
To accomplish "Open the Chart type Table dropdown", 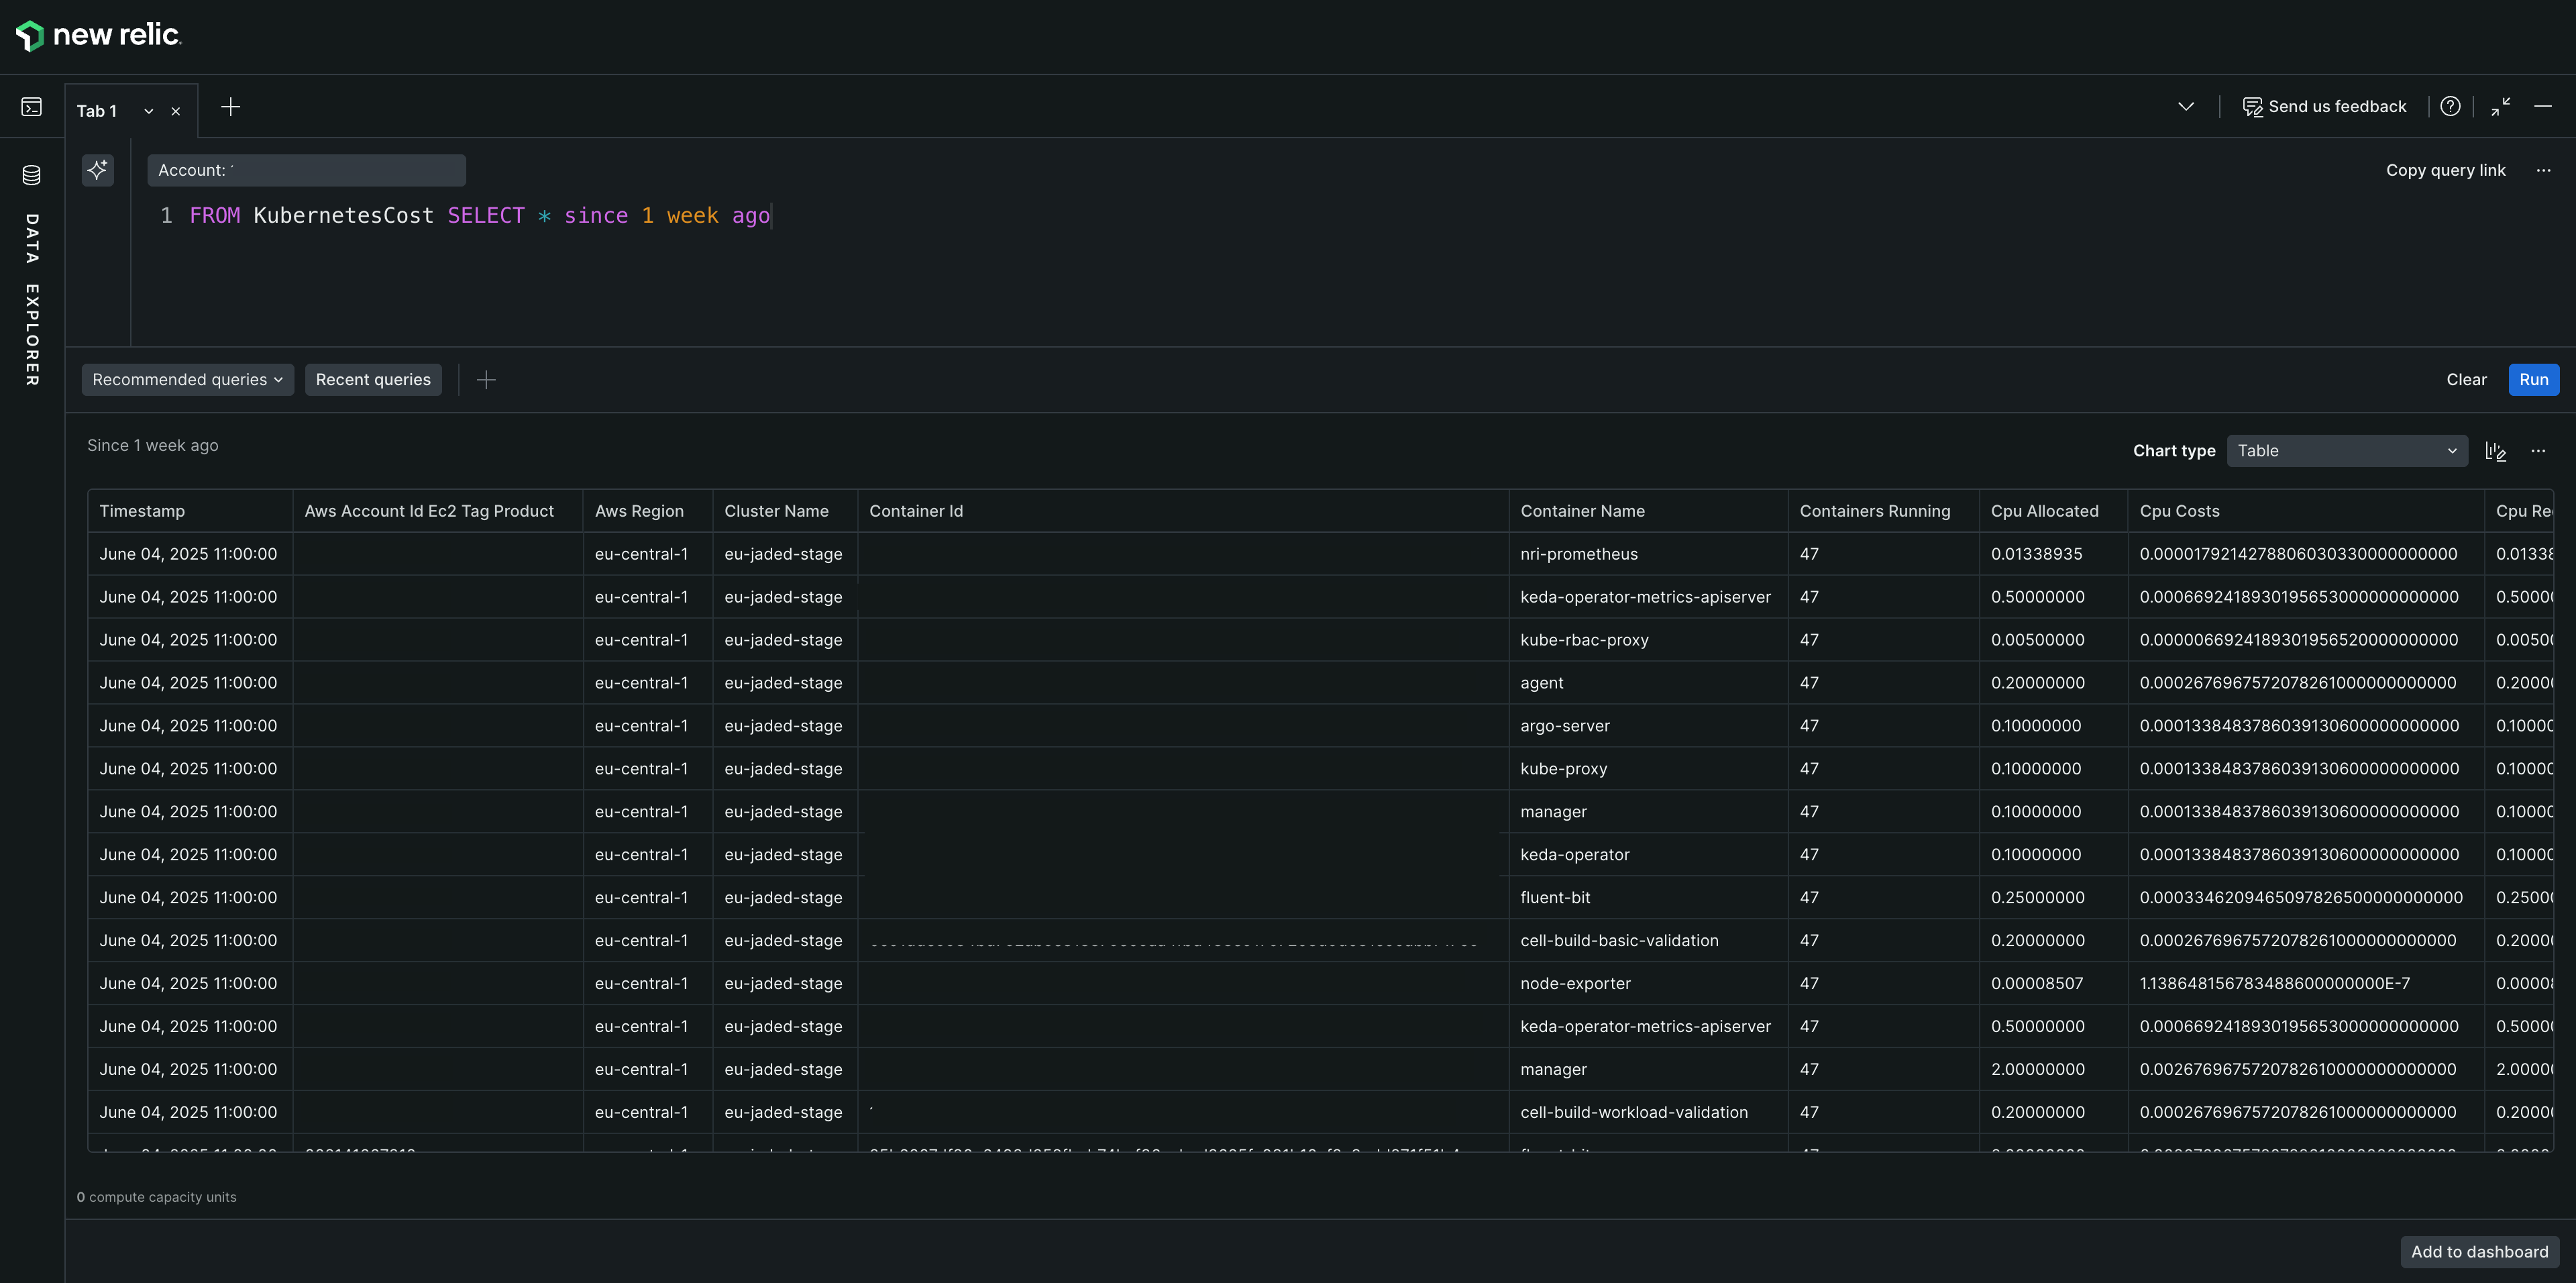I will point(2346,451).
